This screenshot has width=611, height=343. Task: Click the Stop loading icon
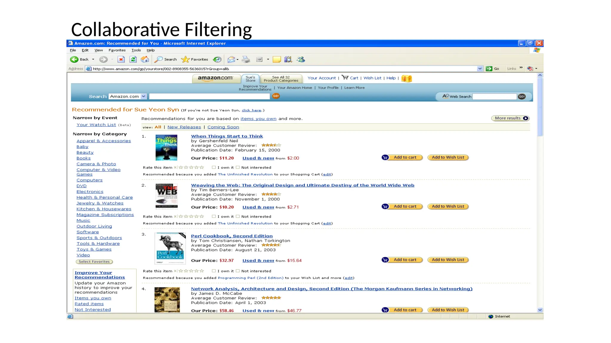[121, 60]
